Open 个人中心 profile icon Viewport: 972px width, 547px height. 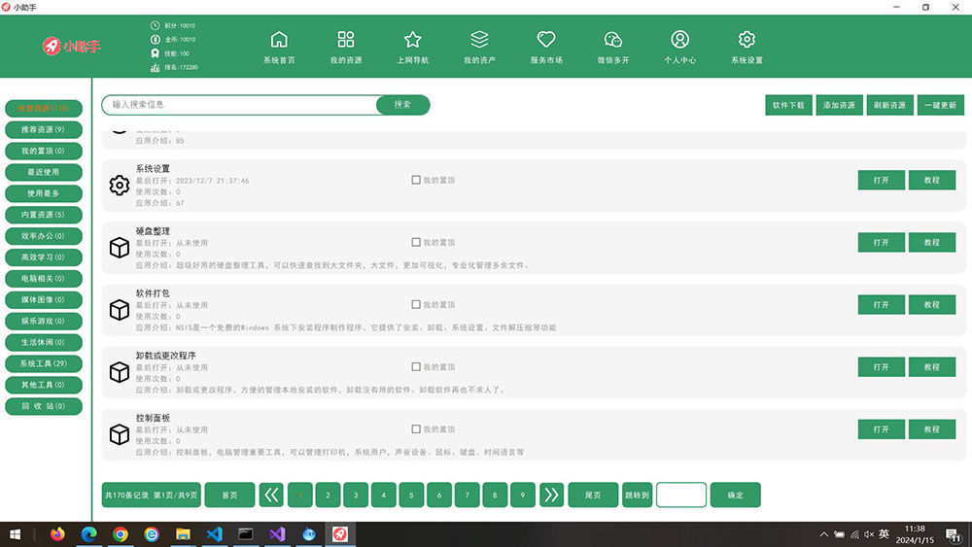pos(679,40)
